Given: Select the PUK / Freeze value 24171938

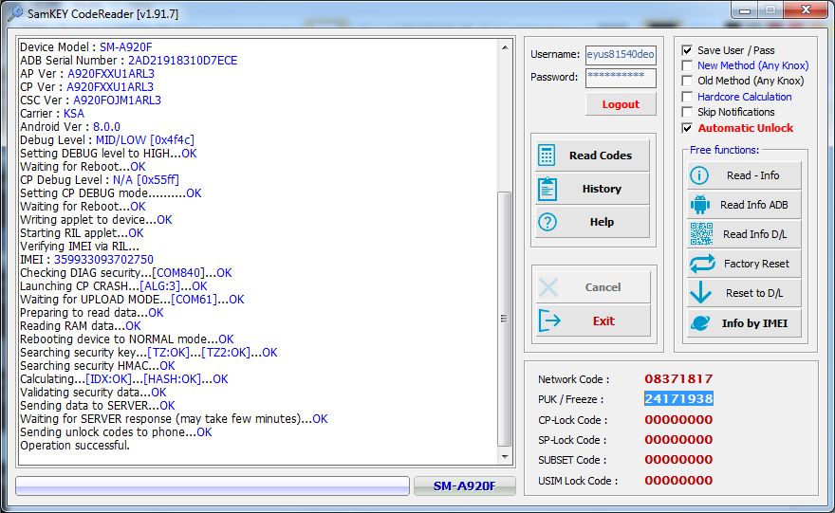Looking at the screenshot, I should coord(678,398).
